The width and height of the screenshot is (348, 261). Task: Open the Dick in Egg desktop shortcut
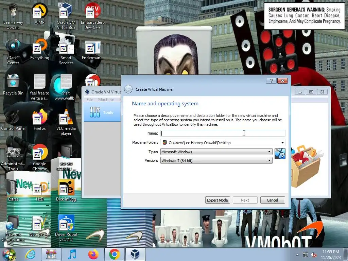66,191
